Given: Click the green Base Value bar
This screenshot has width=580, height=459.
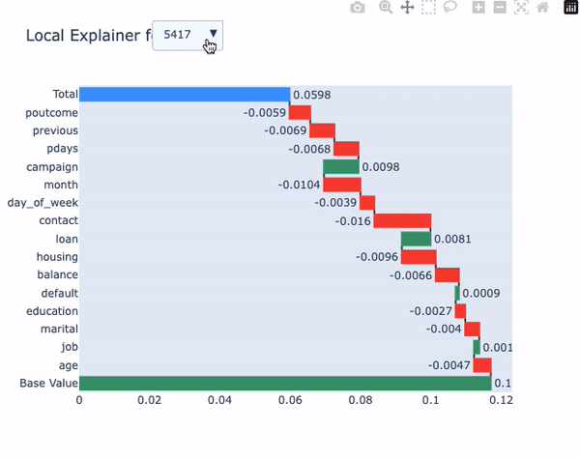Looking at the screenshot, I should click(x=285, y=384).
